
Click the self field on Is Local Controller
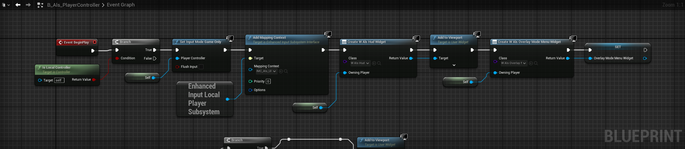point(59,80)
